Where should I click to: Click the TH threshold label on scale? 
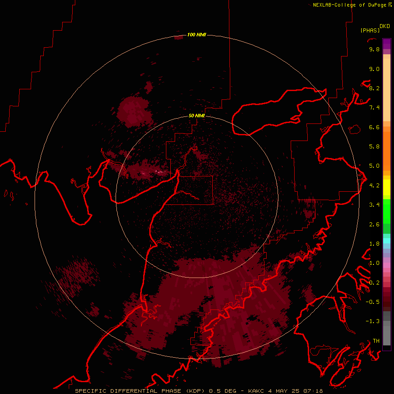click(376, 341)
